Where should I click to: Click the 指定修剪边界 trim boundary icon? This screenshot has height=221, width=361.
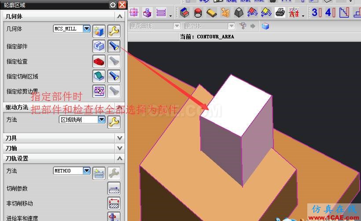[99, 91]
